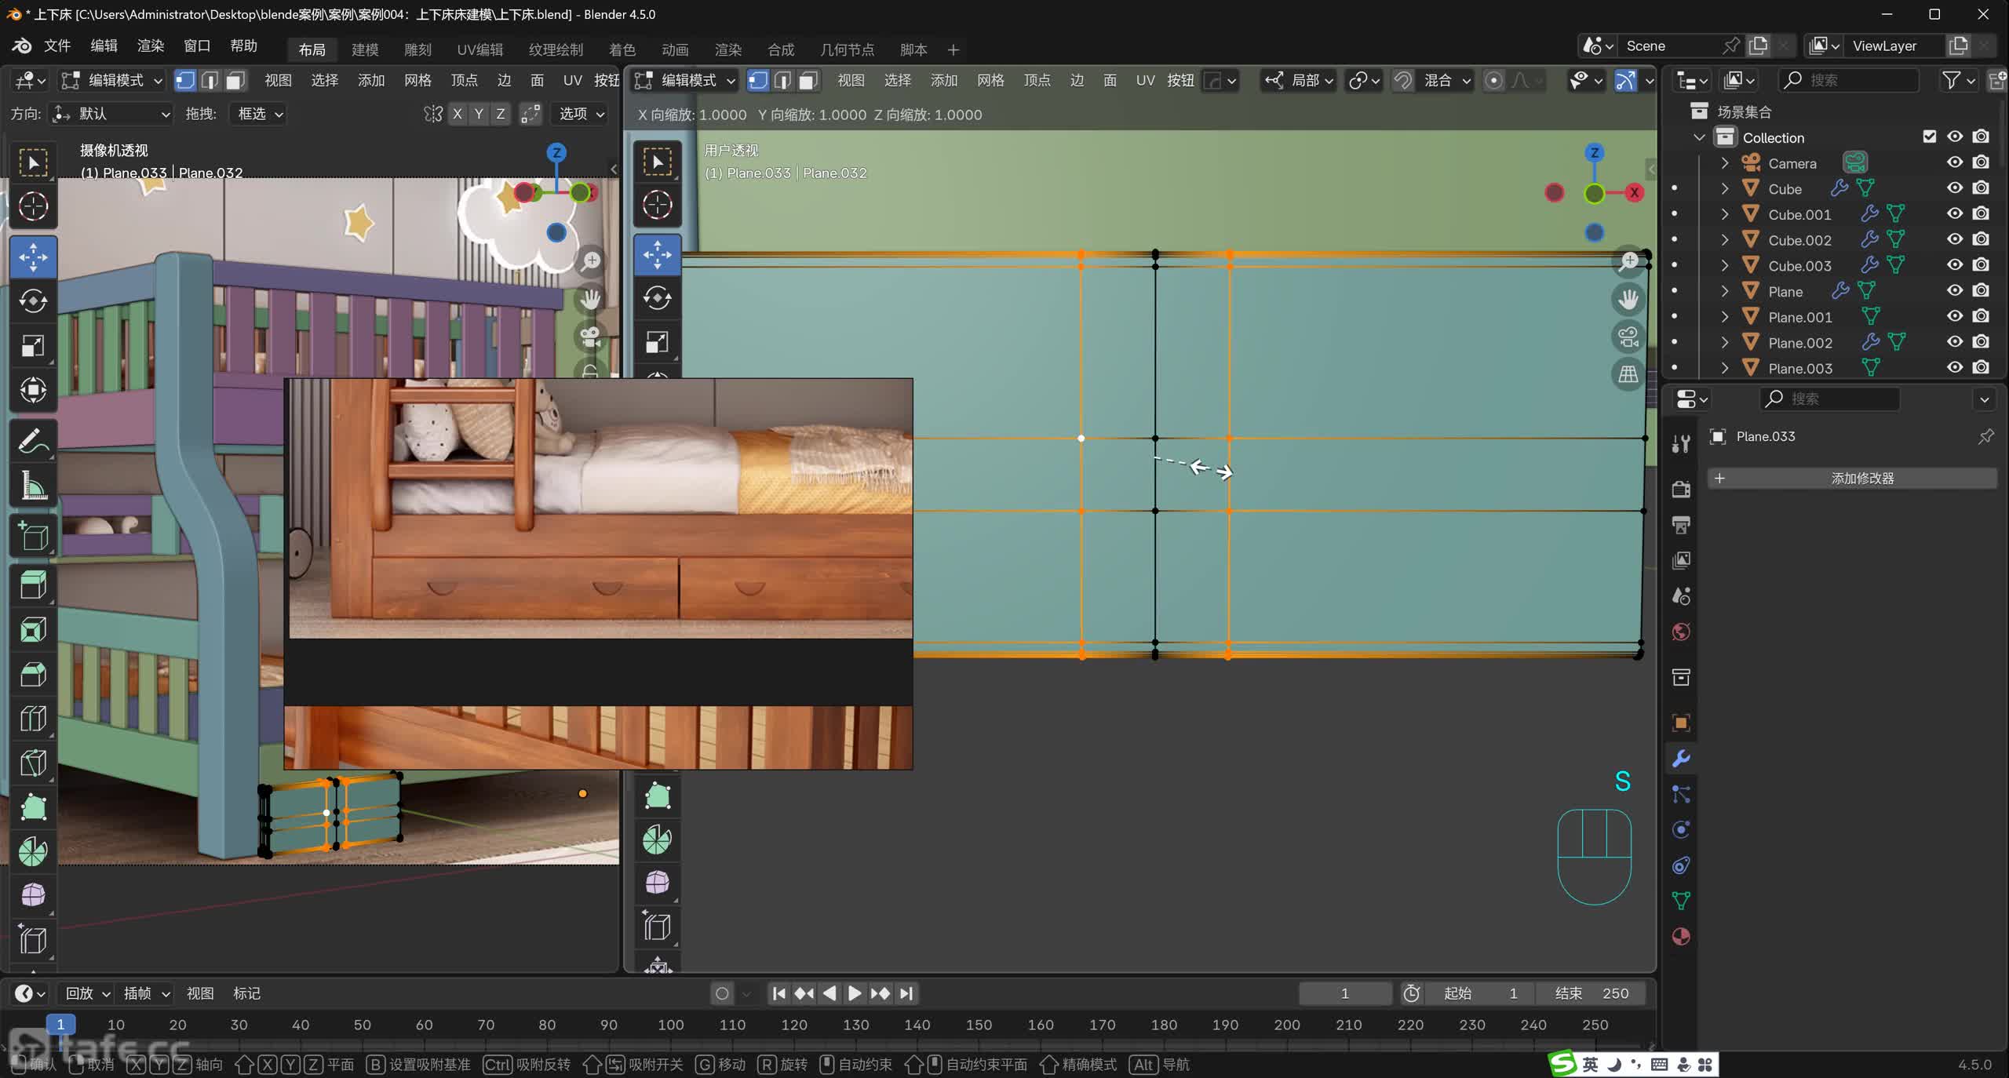Open the Material properties tab icon
Viewport: 2009px width, 1078px height.
pos(1681,937)
